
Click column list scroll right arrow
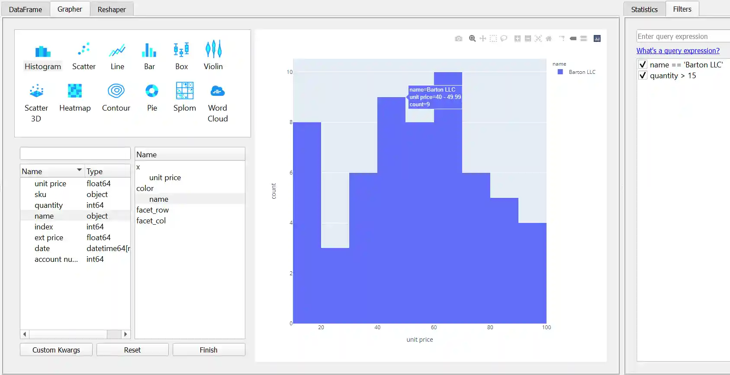tap(125, 334)
